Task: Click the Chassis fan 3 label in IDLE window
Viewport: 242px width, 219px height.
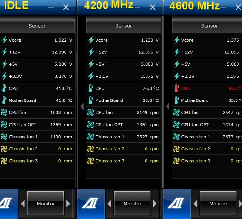Action: [x=23, y=161]
